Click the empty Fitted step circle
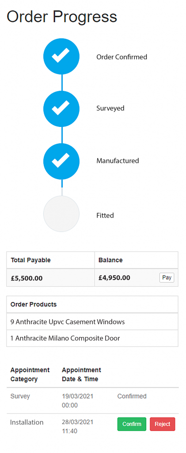Image resolution: width=186 pixels, height=453 pixels. click(61, 214)
